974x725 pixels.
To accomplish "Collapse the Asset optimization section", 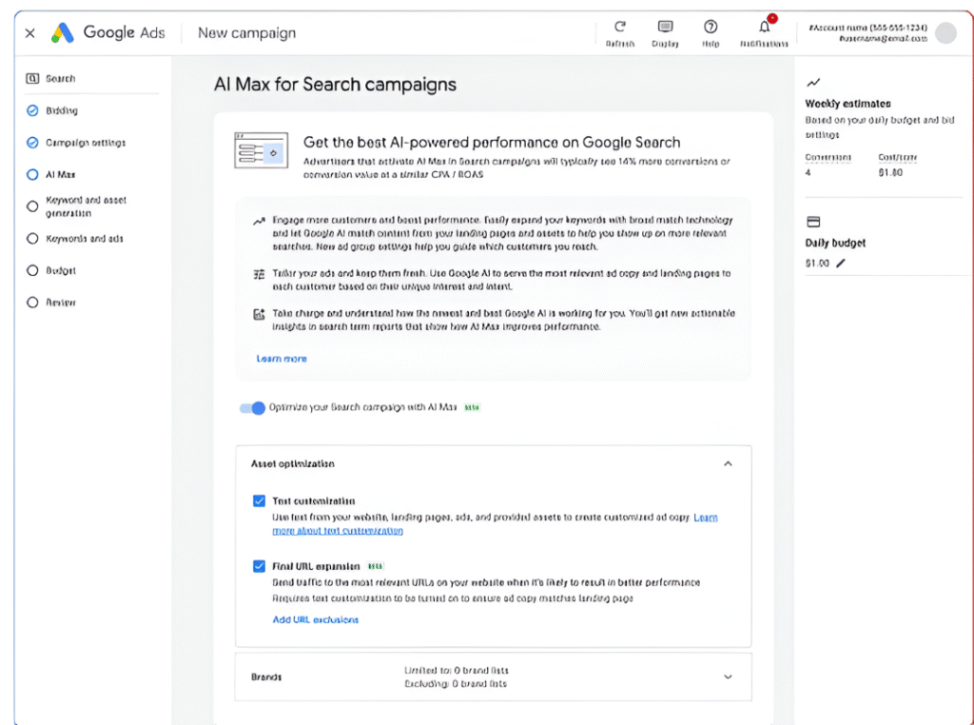I will (x=728, y=463).
